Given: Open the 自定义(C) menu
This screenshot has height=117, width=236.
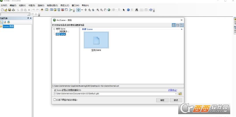Looking at the screenshot, I should (x=65, y=5).
